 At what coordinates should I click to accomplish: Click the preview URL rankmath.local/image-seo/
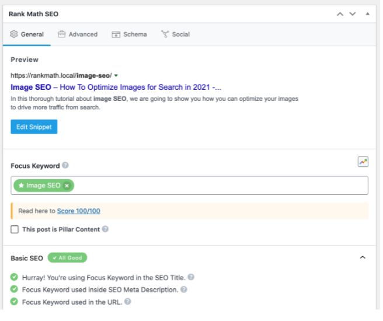61,76
